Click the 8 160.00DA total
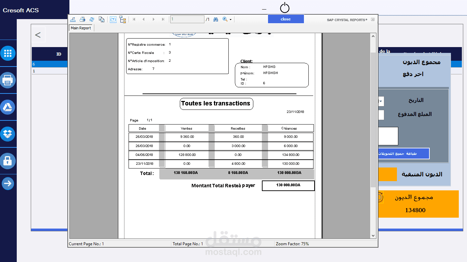 [238, 173]
